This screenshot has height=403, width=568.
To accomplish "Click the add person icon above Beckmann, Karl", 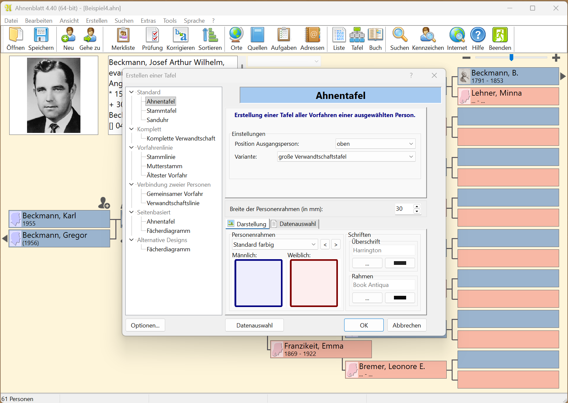I will tap(104, 203).
